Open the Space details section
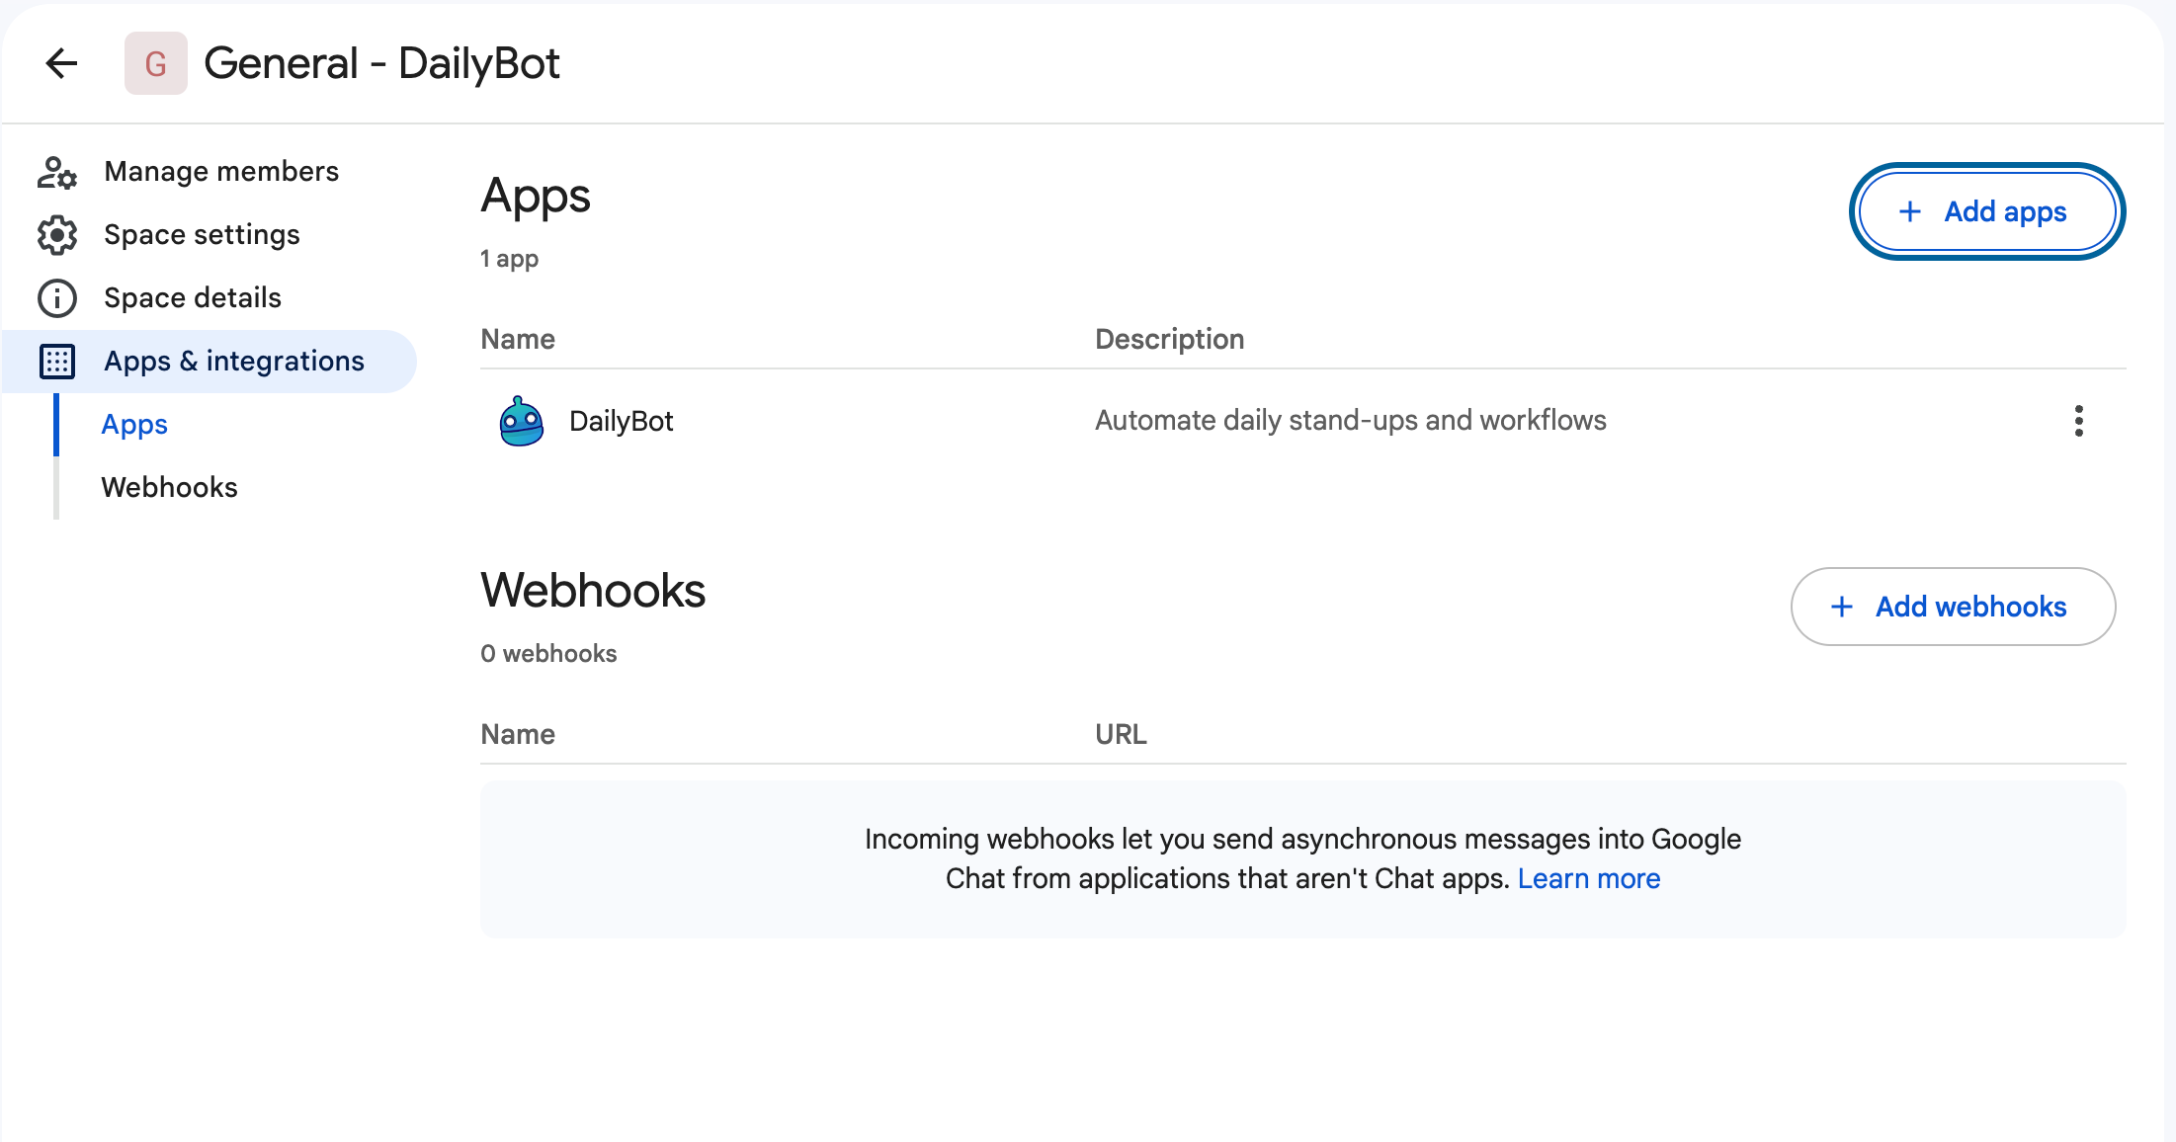This screenshot has height=1142, width=2176. point(193,298)
